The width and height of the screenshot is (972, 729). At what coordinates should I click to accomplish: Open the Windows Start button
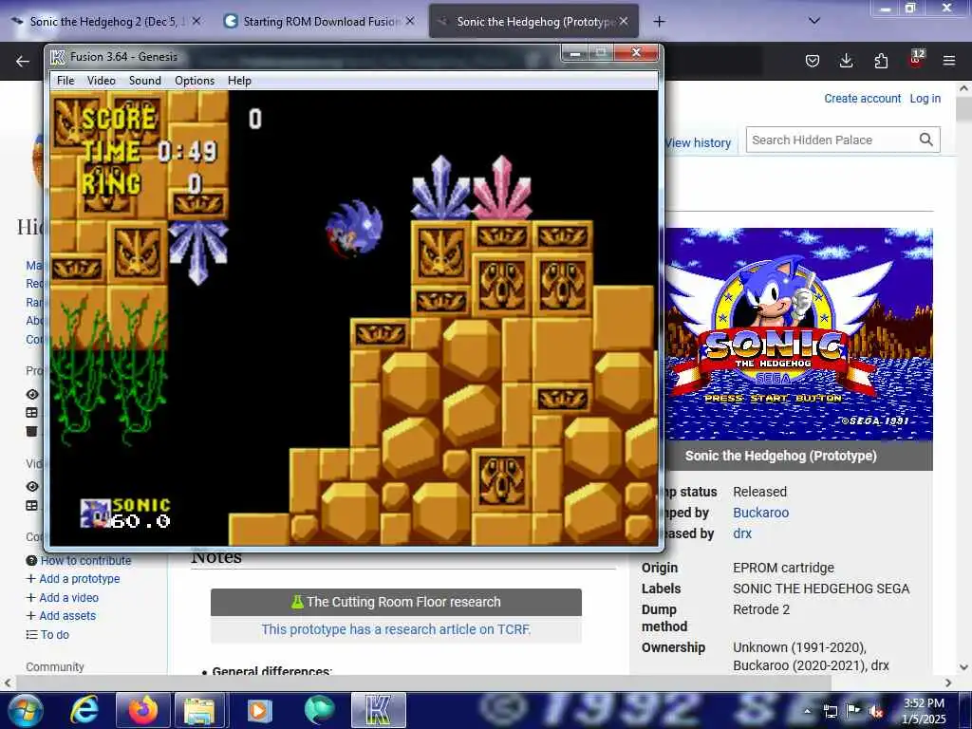tap(26, 710)
